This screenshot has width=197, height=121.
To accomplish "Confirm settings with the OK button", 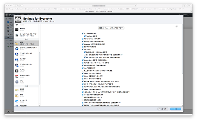I will point(176,109).
